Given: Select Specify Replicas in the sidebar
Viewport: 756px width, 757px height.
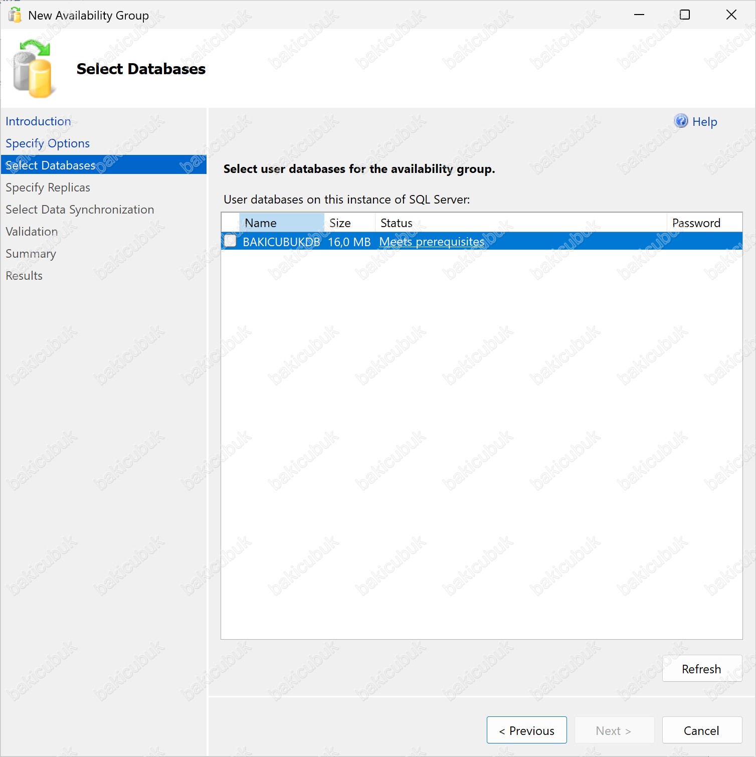Looking at the screenshot, I should click(48, 187).
